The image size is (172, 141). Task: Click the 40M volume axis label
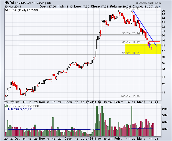point(165,122)
